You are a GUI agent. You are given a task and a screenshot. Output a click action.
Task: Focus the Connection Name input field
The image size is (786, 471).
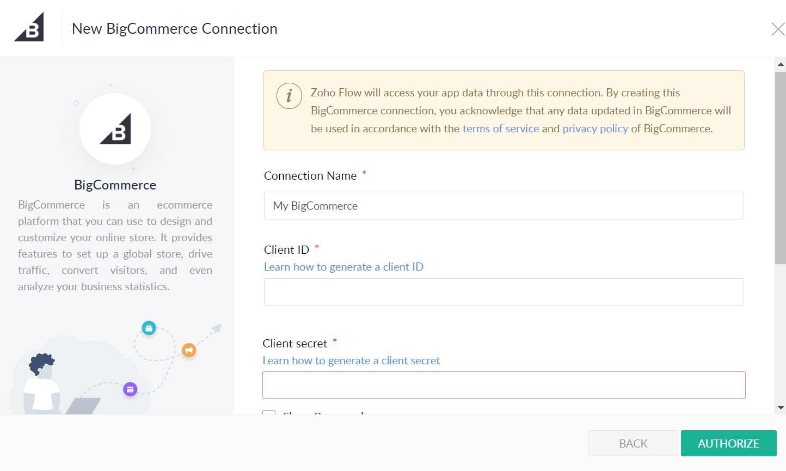[x=503, y=206]
